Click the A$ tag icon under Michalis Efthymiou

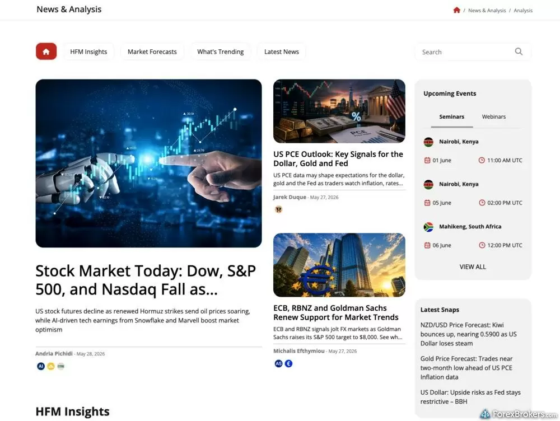278,363
